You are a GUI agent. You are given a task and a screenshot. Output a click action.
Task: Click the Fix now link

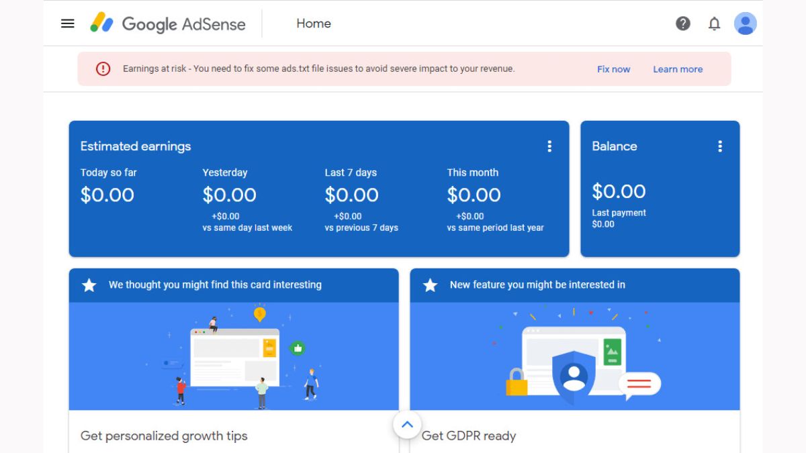point(614,69)
